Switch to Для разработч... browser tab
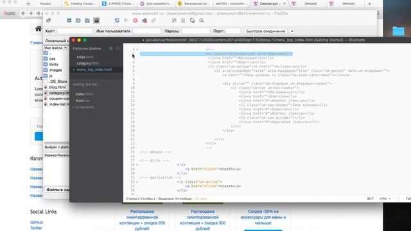 [x=155, y=4]
